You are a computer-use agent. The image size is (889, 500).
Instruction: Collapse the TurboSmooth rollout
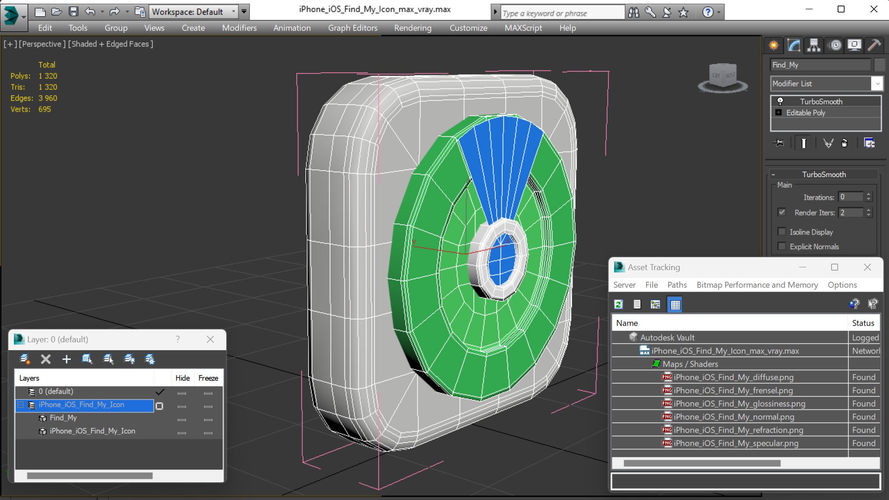(773, 174)
